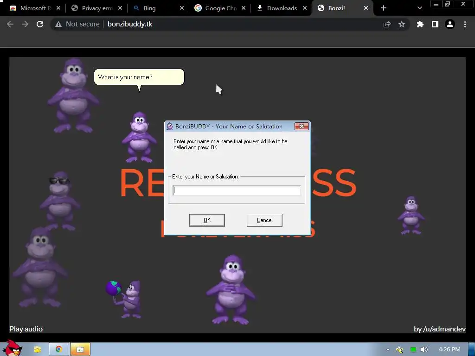Close the Bonzi! tab
Image resolution: width=475 pixels, height=356 pixels.
[x=366, y=8]
